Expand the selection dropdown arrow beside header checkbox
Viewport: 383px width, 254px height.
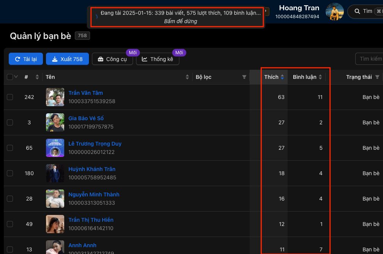(16, 77)
